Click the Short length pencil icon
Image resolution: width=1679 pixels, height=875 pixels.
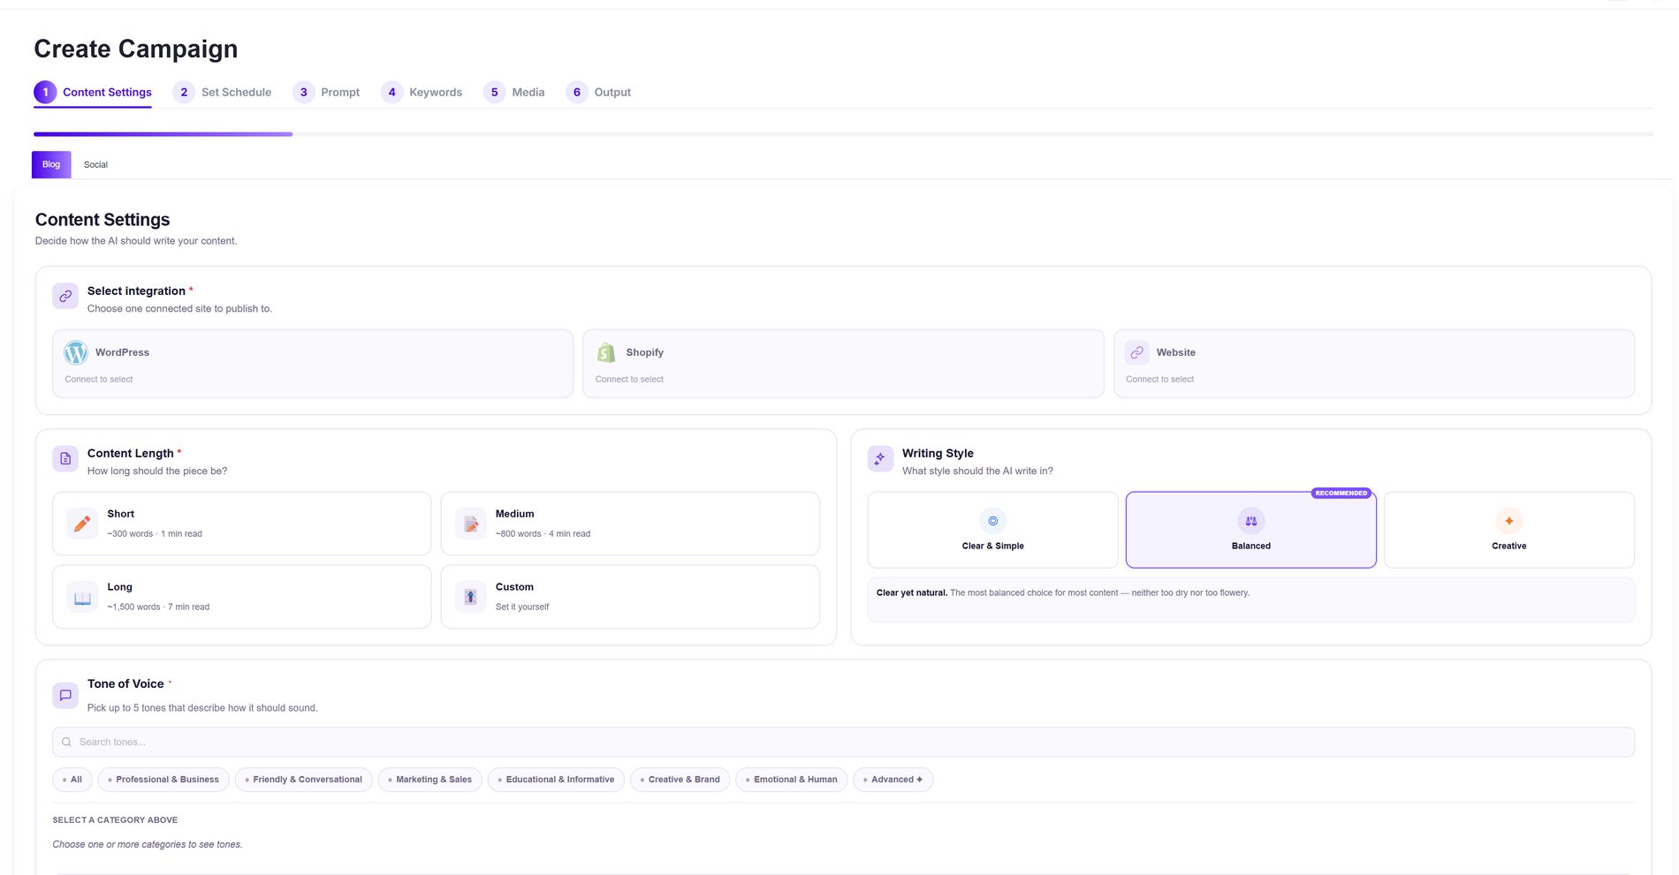click(82, 524)
